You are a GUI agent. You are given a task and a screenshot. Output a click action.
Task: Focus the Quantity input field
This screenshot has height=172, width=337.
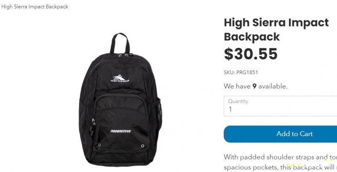[280, 106]
